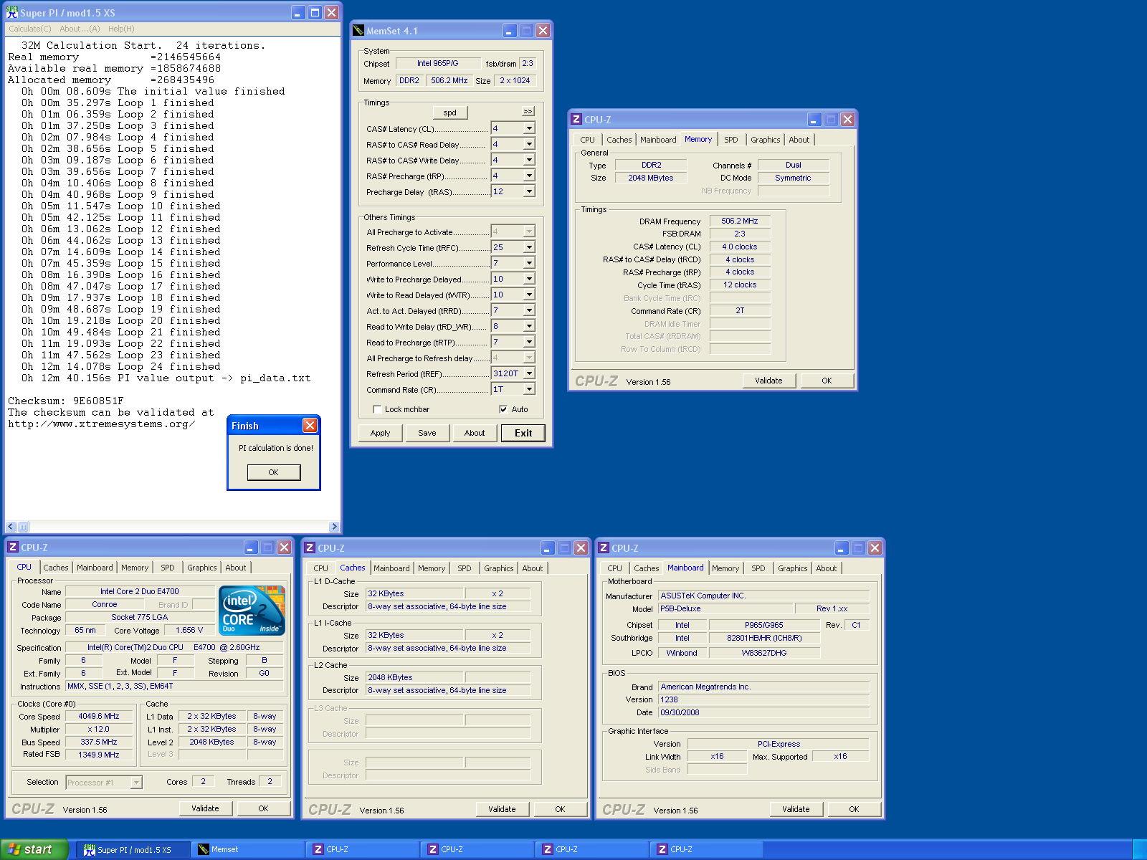
Task: Close the CPU-Z Memory window
Action: [847, 120]
